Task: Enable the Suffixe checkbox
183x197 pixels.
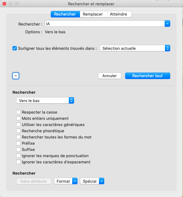Action: click(18, 149)
